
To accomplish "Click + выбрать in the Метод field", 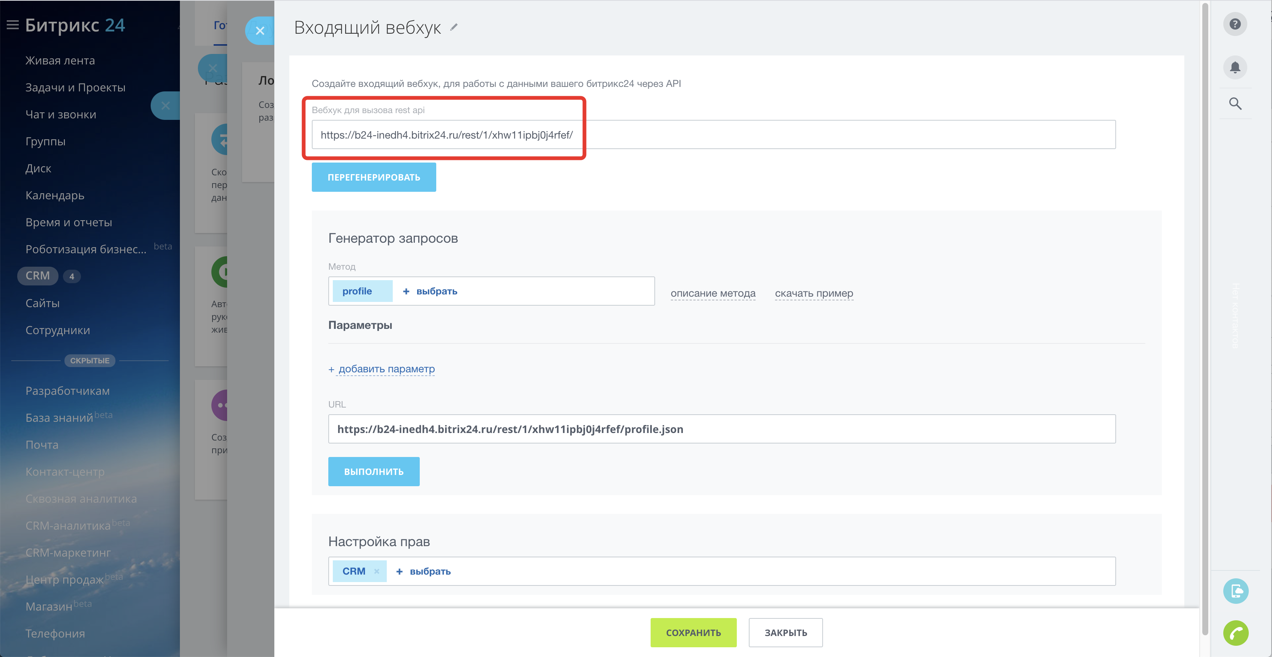I will (x=430, y=291).
